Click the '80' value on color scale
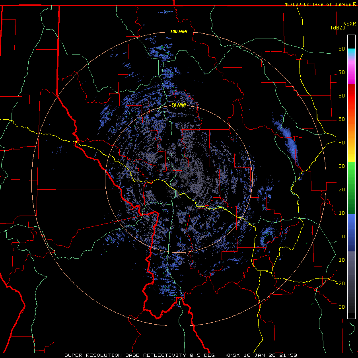Image resolution: width=358 pixels, height=358 pixels. click(x=342, y=49)
